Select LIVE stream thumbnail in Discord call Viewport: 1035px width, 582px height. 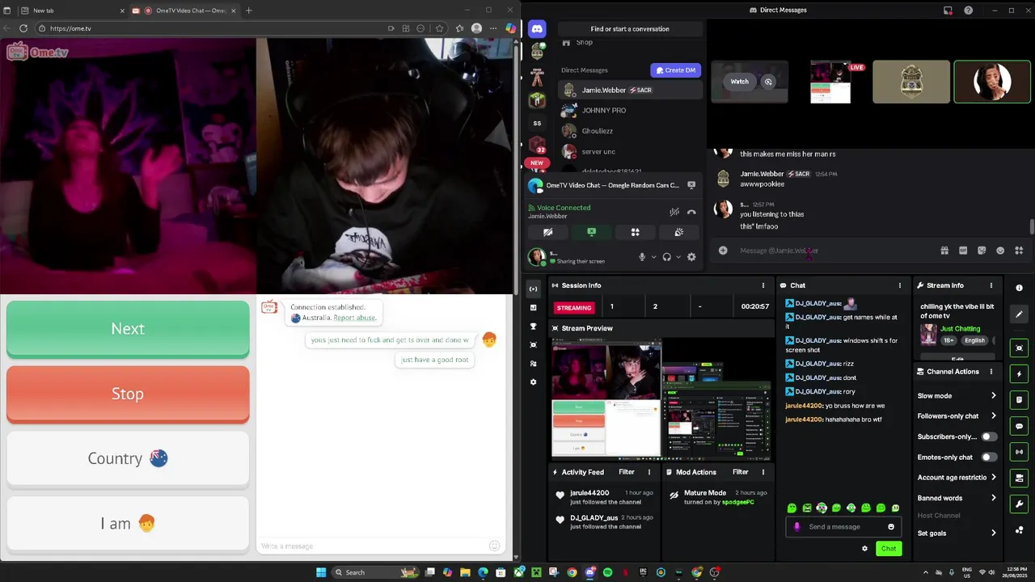pos(830,82)
